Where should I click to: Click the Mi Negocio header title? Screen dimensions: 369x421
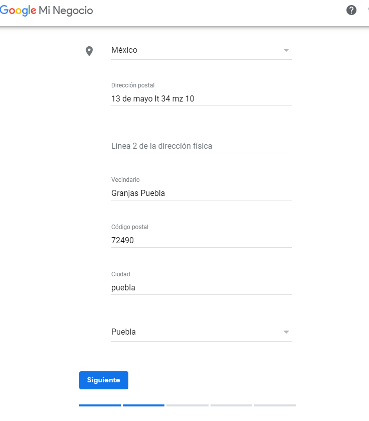pos(66,11)
